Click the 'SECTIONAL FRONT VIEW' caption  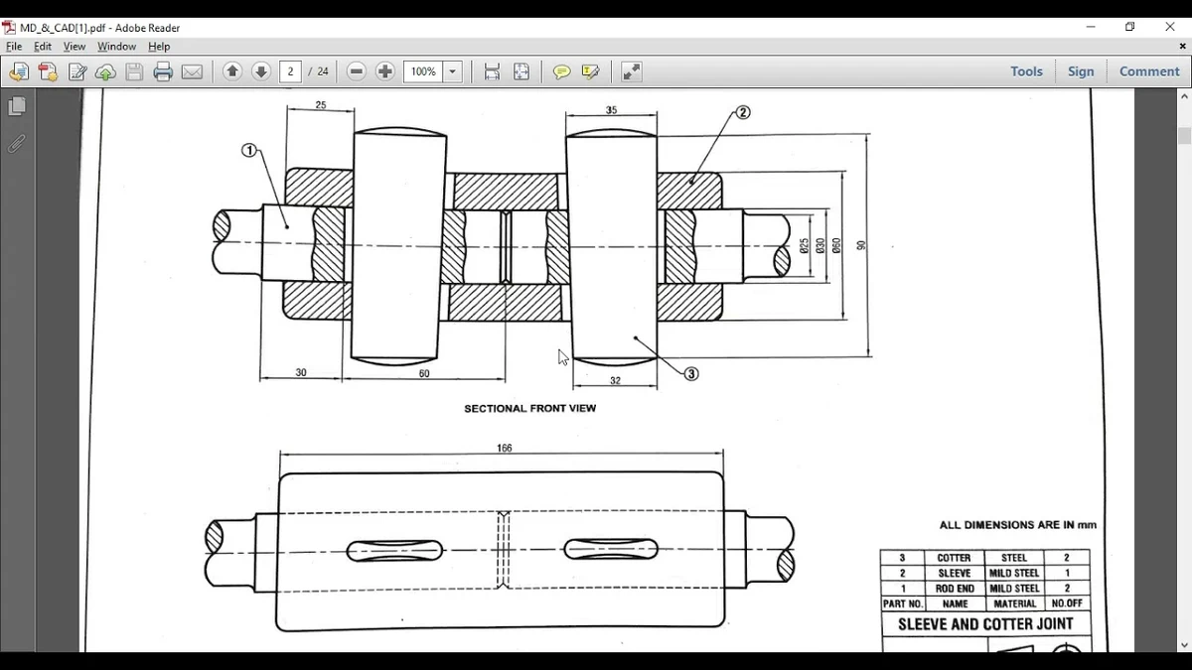pos(530,408)
